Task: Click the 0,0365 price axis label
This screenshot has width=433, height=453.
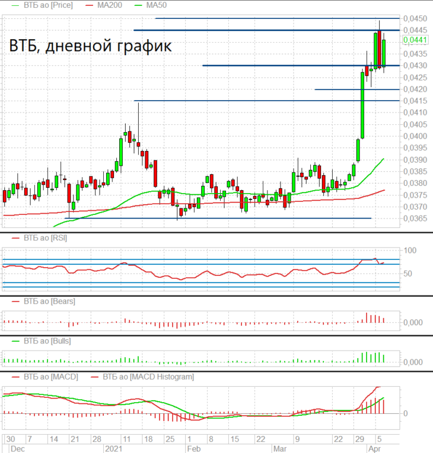Action: 415,219
